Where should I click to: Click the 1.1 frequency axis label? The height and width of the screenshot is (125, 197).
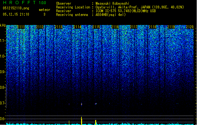(3, 41)
